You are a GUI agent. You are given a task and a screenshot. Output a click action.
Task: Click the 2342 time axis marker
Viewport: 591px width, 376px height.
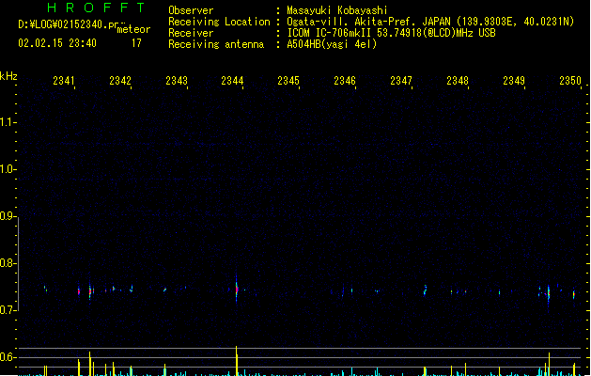[120, 81]
